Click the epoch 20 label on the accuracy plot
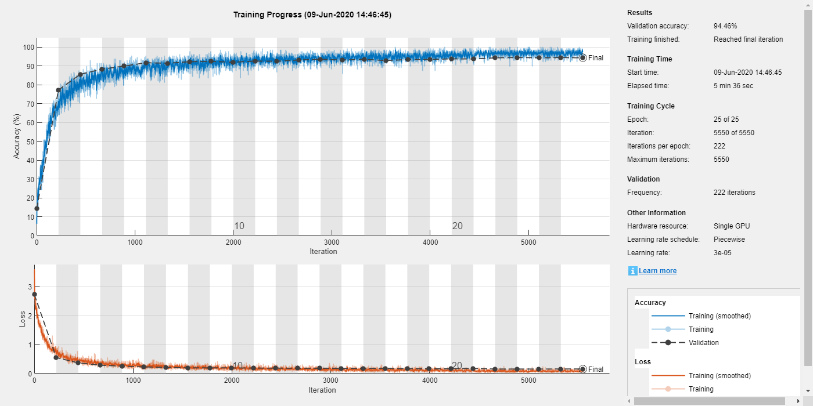Viewport: 813px width, 406px height. [x=458, y=226]
